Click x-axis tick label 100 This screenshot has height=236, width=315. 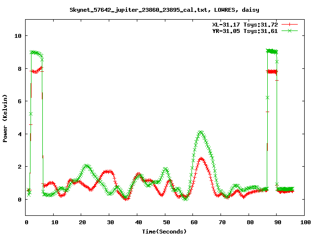pyautogui.click(x=305, y=222)
